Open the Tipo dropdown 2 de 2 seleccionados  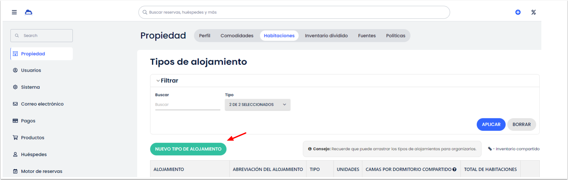click(x=258, y=105)
